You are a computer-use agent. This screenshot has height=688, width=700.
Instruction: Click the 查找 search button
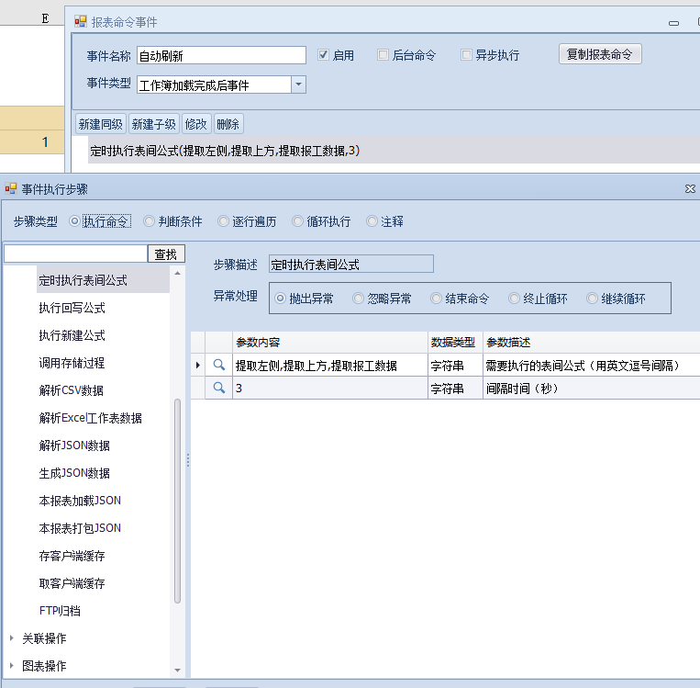click(167, 254)
